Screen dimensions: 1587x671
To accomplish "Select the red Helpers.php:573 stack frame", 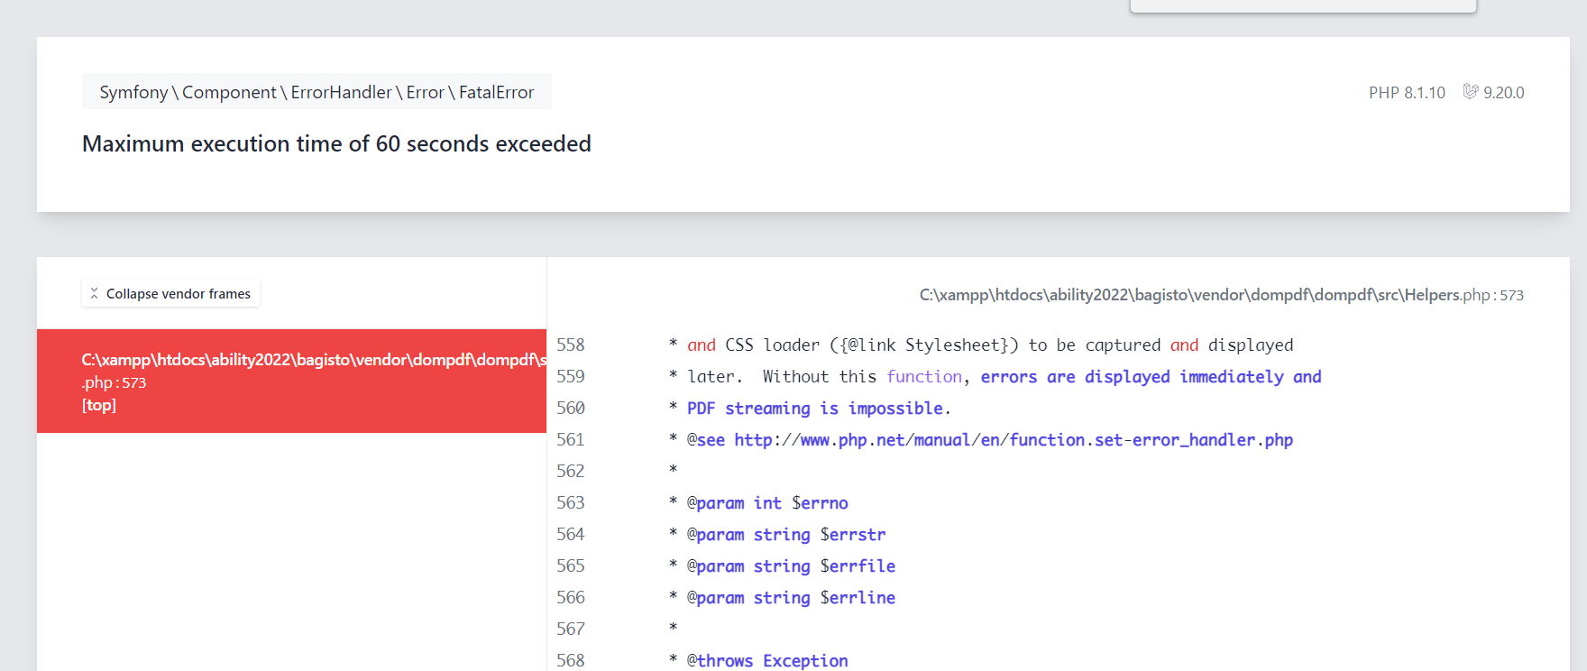I will pyautogui.click(x=291, y=381).
